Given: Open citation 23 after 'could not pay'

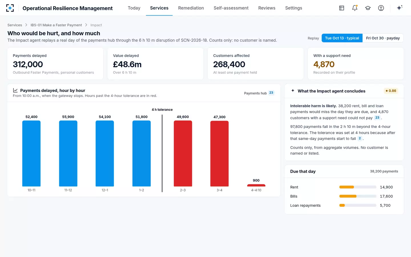Looking at the screenshot, I should click(377, 118).
